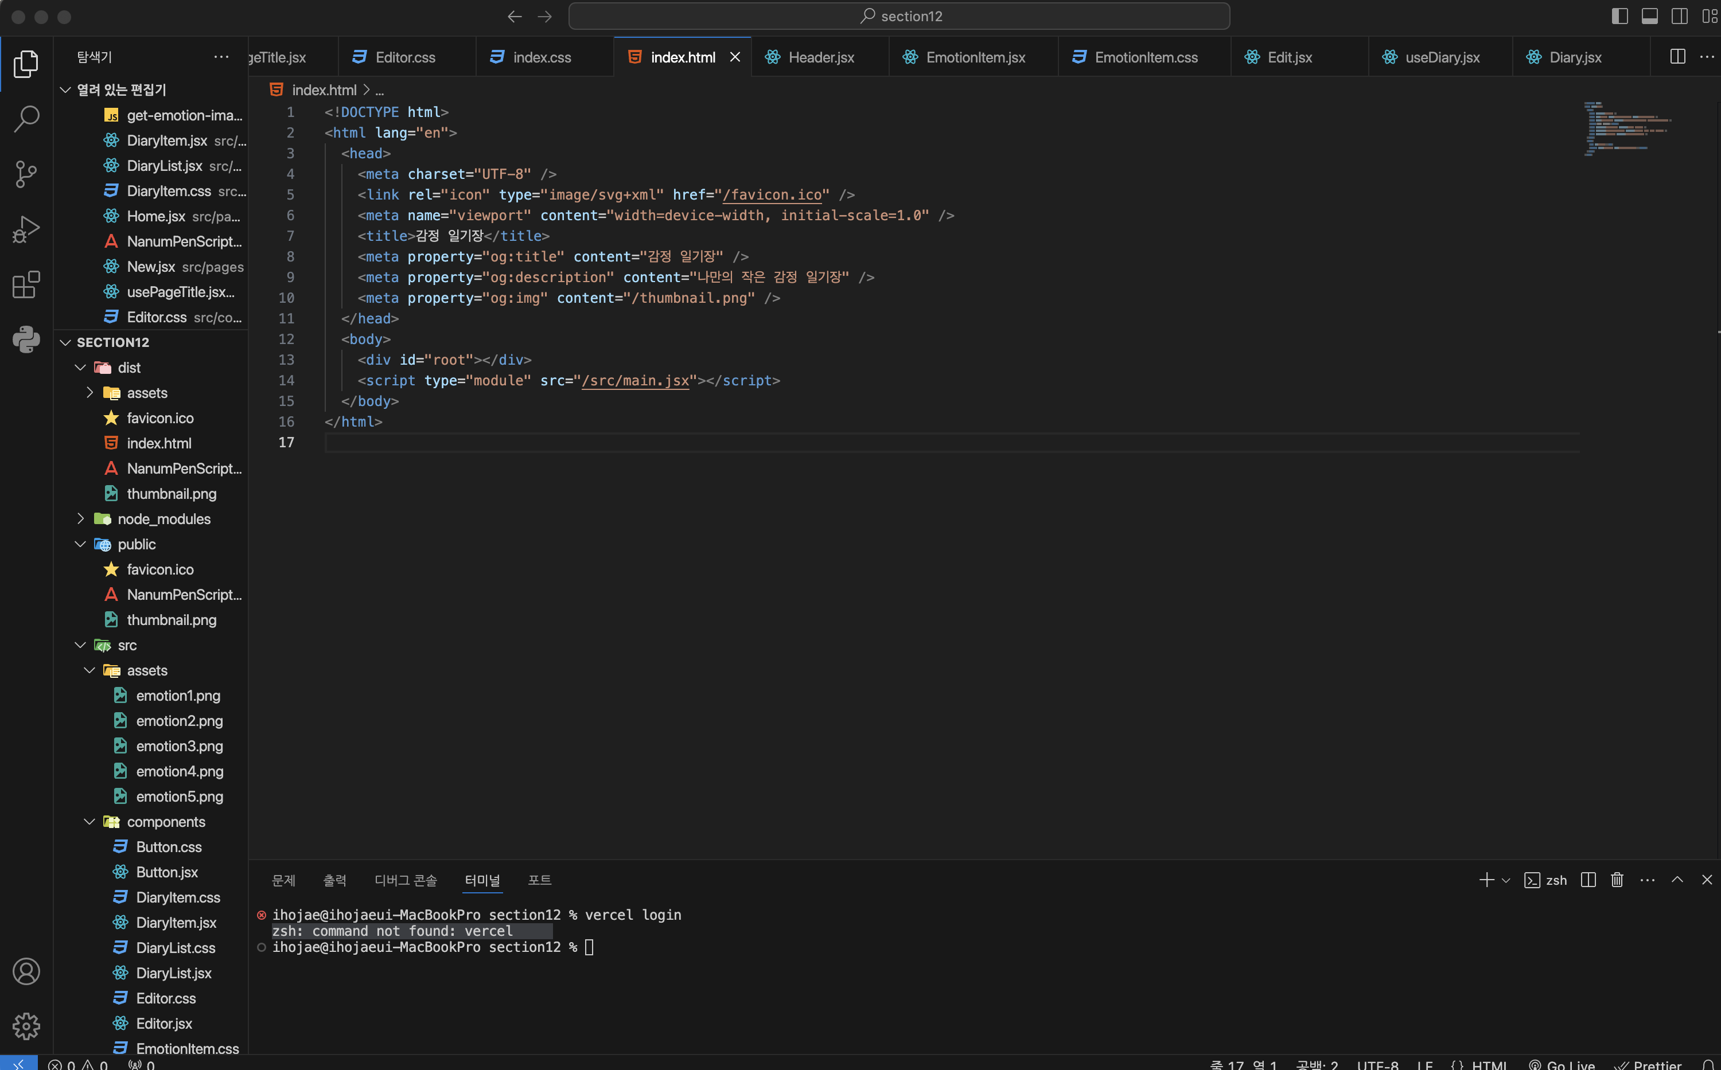
Task: Open Run and Debug view
Action: pyautogui.click(x=26, y=229)
